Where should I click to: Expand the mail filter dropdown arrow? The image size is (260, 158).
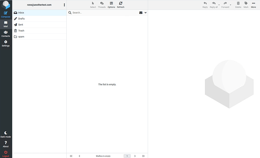145,12
